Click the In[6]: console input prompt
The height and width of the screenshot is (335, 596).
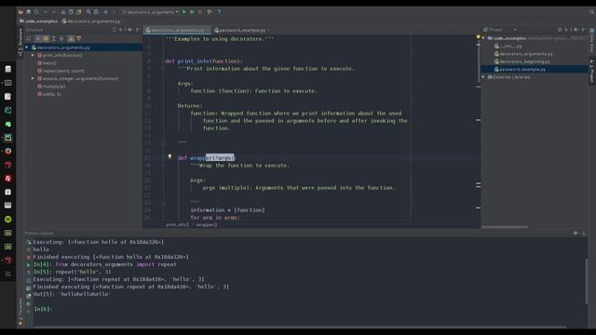pos(43,309)
